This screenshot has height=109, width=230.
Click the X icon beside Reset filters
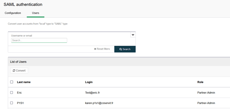click(x=95, y=49)
